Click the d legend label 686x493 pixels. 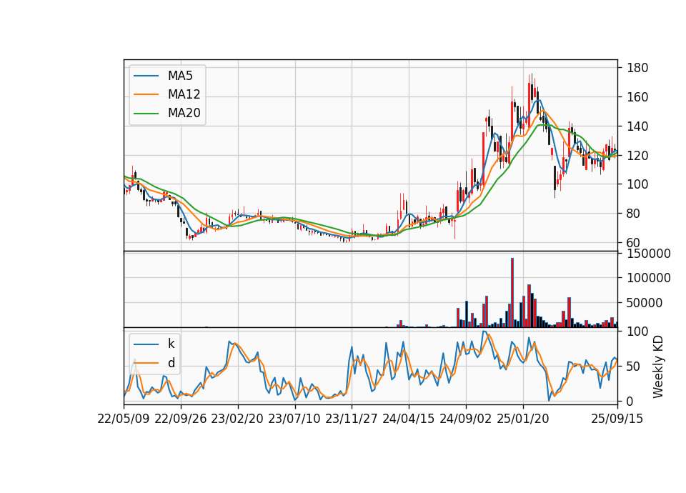(171, 363)
